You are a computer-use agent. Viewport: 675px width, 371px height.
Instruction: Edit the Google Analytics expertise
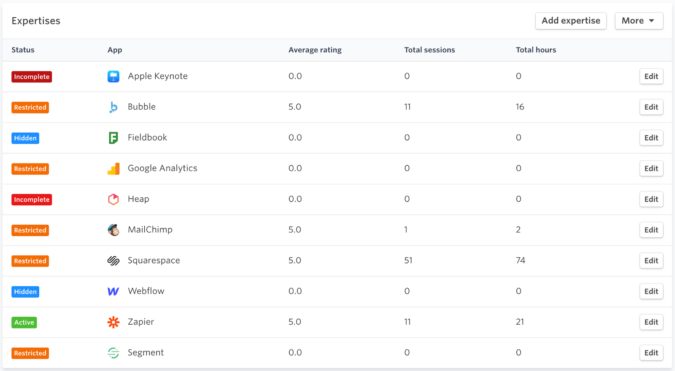click(651, 169)
